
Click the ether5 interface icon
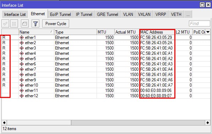(22, 59)
